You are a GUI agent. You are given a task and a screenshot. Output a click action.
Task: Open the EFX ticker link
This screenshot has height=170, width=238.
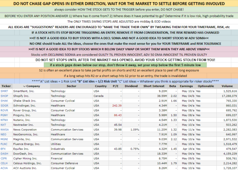3,149
